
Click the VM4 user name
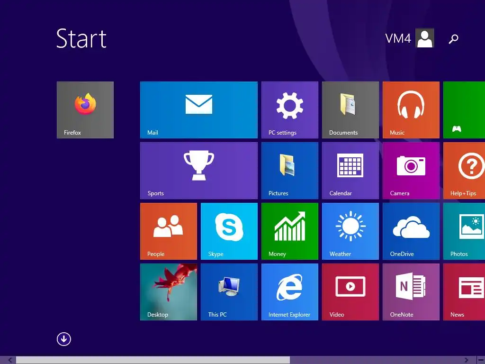pos(398,38)
